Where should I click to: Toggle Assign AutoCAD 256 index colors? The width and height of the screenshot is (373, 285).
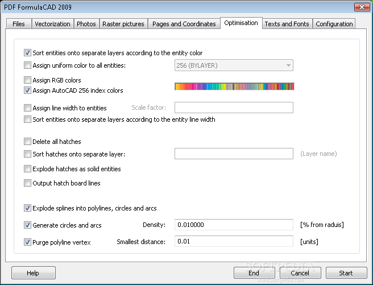pyautogui.click(x=27, y=90)
